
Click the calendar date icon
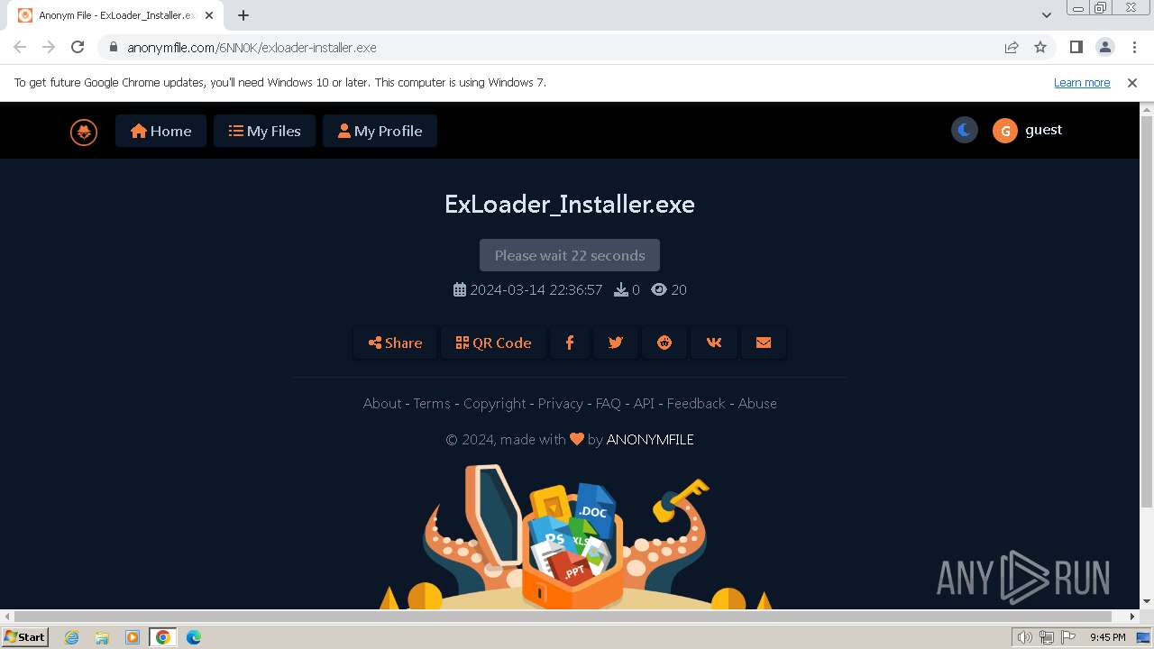(460, 289)
